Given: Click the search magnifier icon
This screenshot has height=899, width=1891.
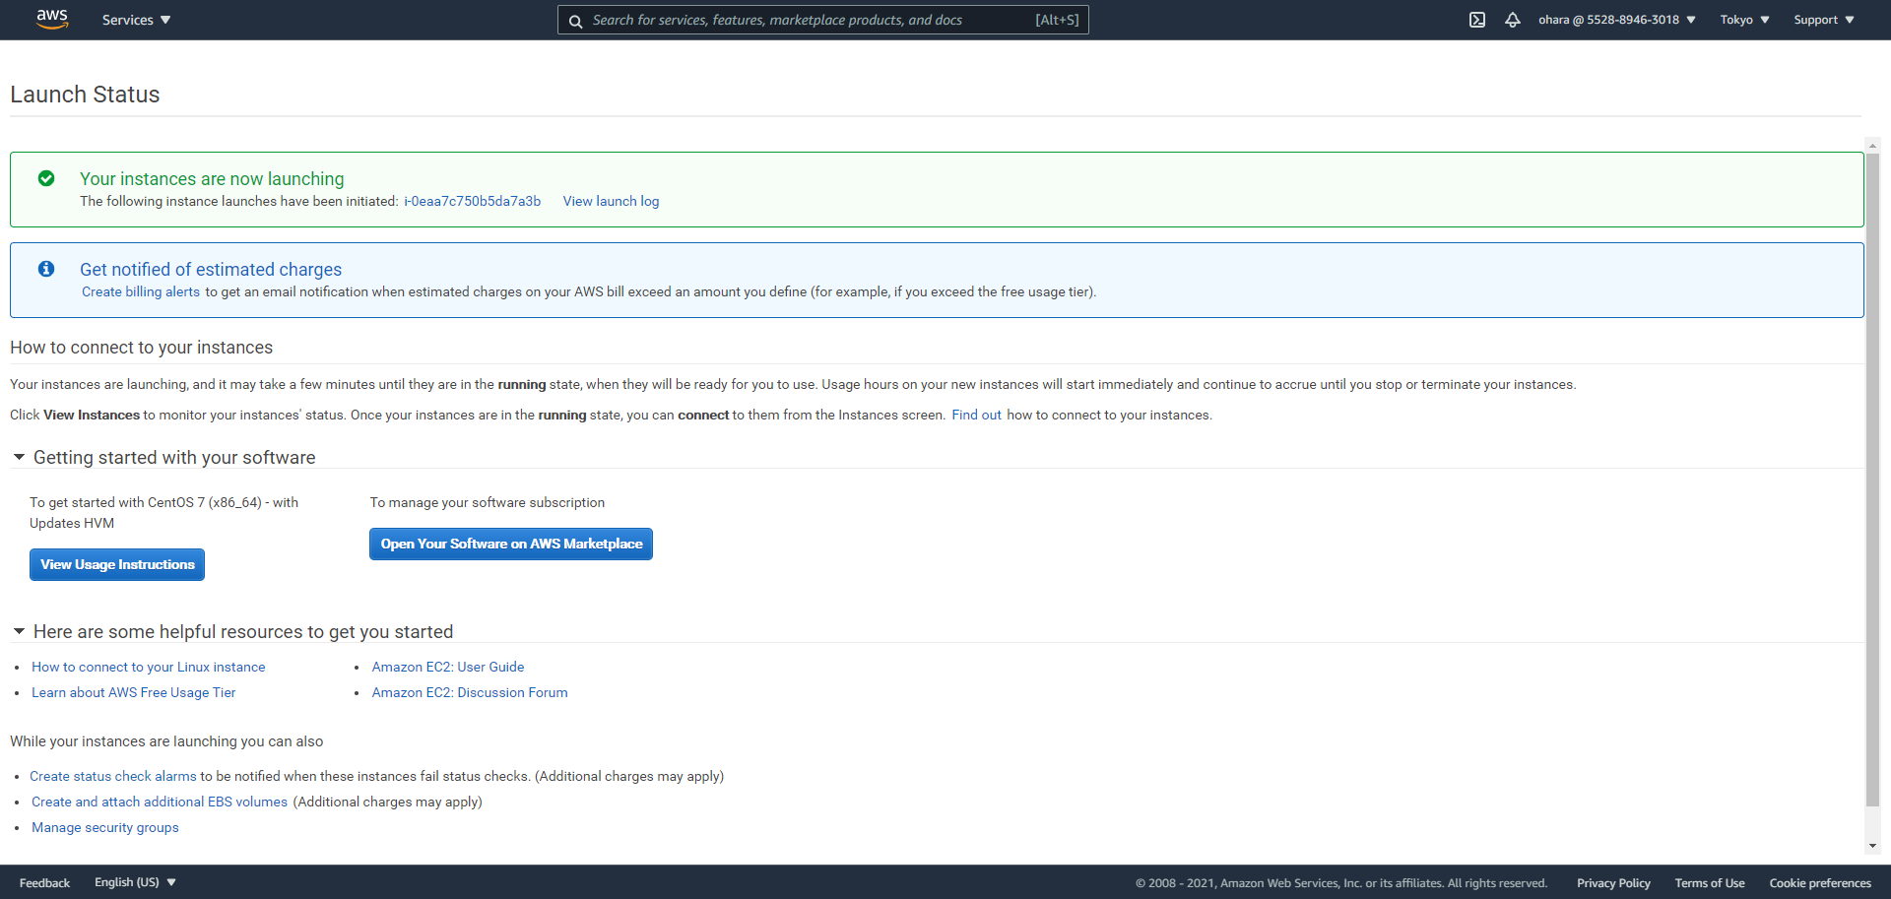Looking at the screenshot, I should tap(575, 21).
